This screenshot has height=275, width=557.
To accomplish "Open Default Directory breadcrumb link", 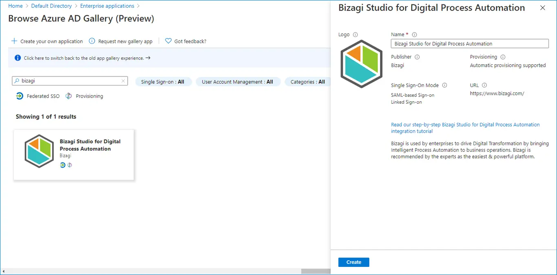I will point(51,6).
